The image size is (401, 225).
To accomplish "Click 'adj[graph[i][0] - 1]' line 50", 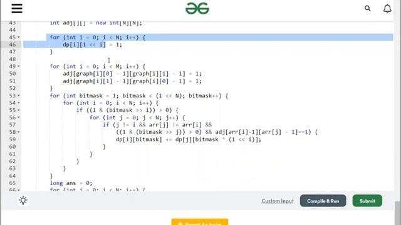I will click(x=132, y=74).
